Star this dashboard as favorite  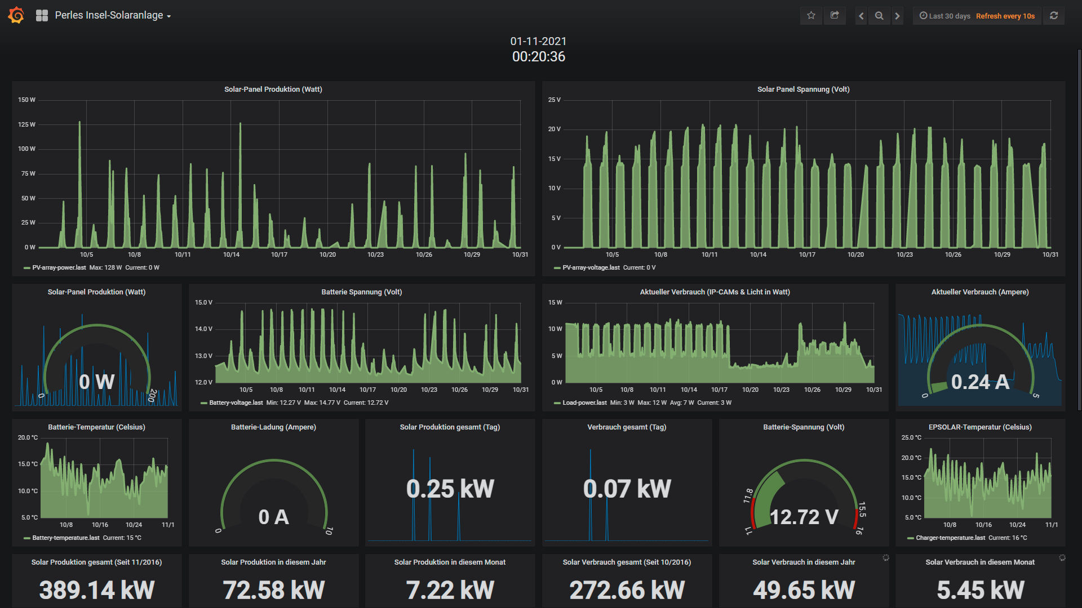tap(811, 16)
